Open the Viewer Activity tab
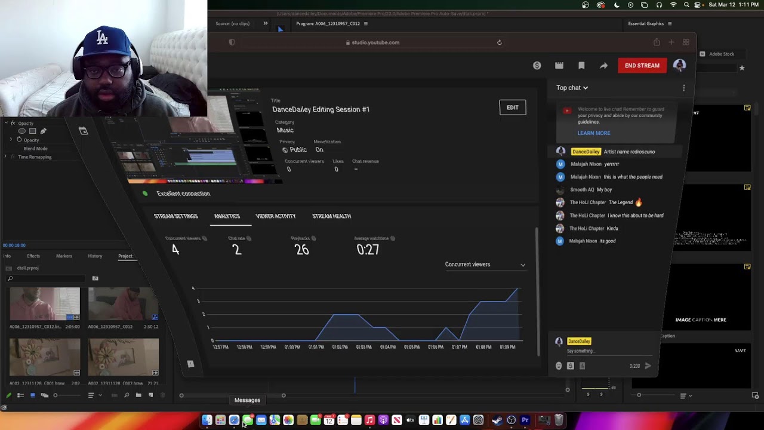 276,216
